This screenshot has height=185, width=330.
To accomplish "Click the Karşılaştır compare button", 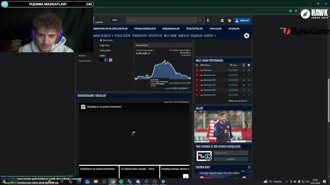I will pyautogui.click(x=231, y=159).
